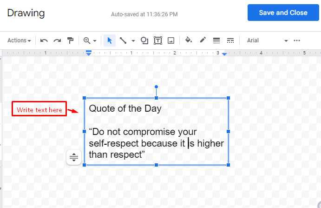
Task: Expand the zoom level dropdown arrow
Action: pyautogui.click(x=95, y=41)
